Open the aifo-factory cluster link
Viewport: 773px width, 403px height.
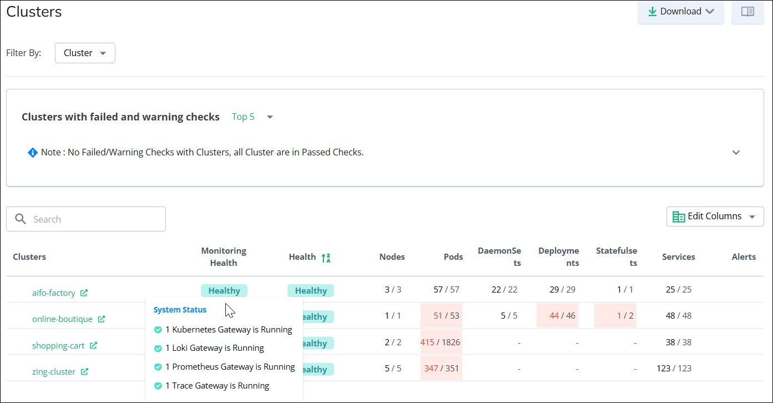[53, 293]
